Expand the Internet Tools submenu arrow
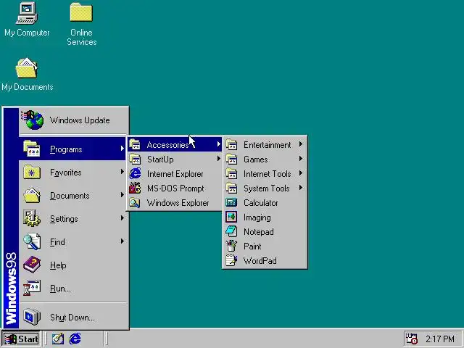Viewport: 464px width, 348px height. (301, 173)
